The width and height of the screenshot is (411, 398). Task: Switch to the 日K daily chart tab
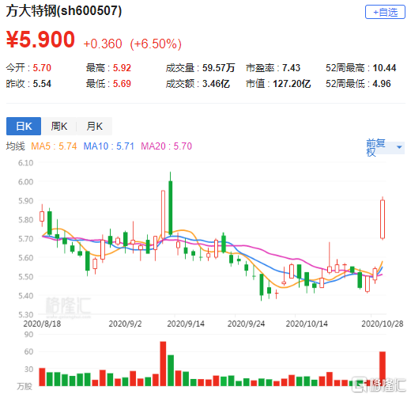[24, 126]
